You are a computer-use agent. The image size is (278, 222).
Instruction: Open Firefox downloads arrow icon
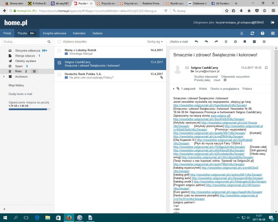[241, 11]
